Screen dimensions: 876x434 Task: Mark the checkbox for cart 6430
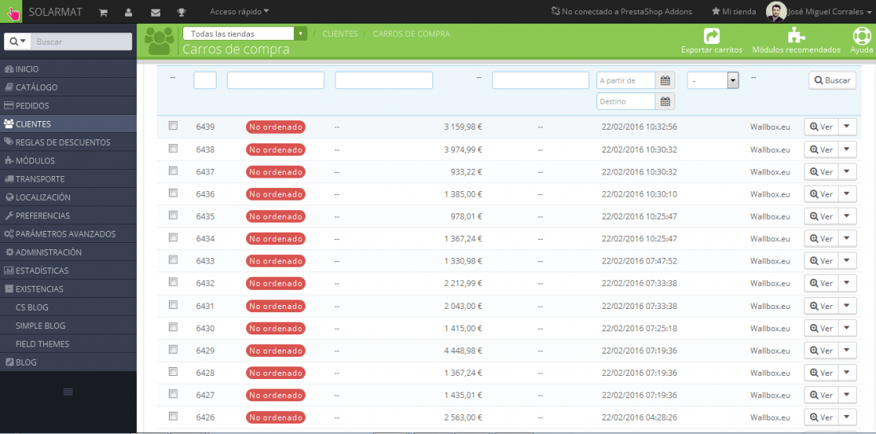point(173,326)
